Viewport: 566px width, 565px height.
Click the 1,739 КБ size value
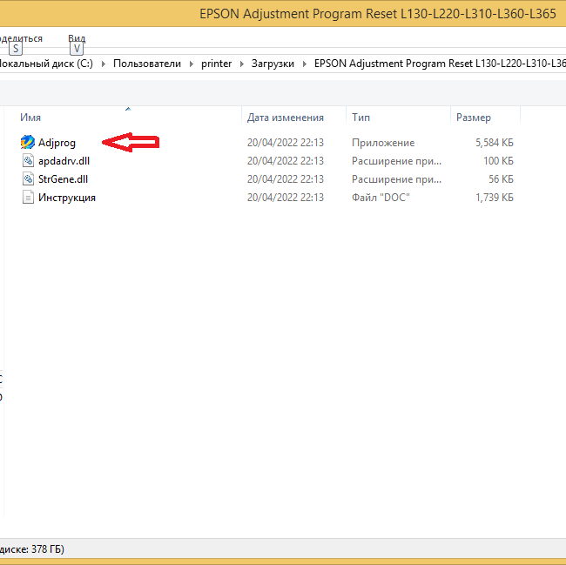point(495,198)
